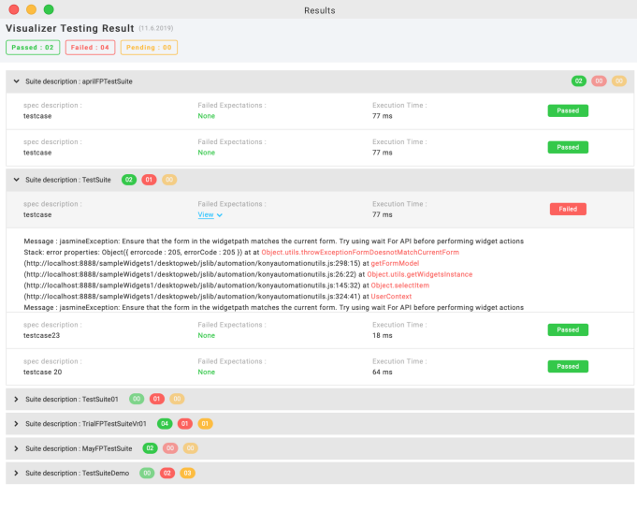Click Passed badge for testcase 20
Image resolution: width=637 pixels, height=512 pixels.
567,366
